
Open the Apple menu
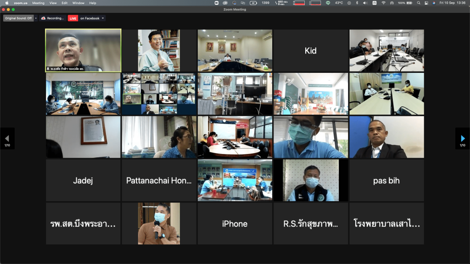tap(6, 3)
